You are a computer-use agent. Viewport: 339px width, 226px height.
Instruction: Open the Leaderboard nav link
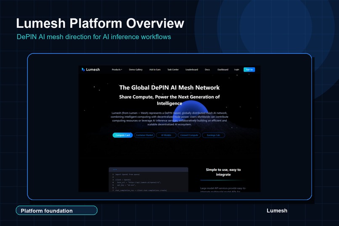point(192,69)
